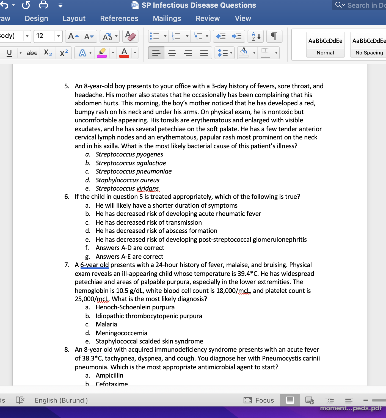Apply numbered list formatting

pyautogui.click(x=176, y=36)
